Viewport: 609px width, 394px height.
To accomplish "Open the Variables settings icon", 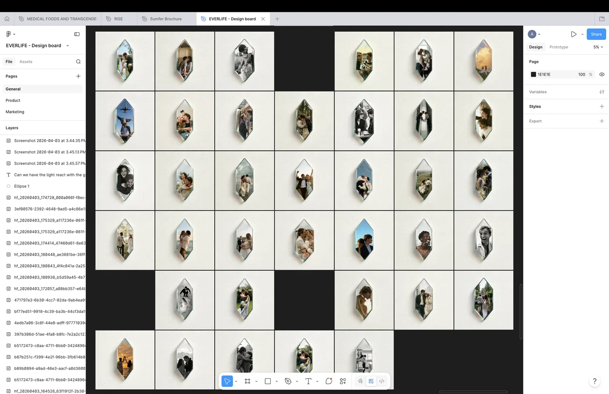I will click(602, 92).
